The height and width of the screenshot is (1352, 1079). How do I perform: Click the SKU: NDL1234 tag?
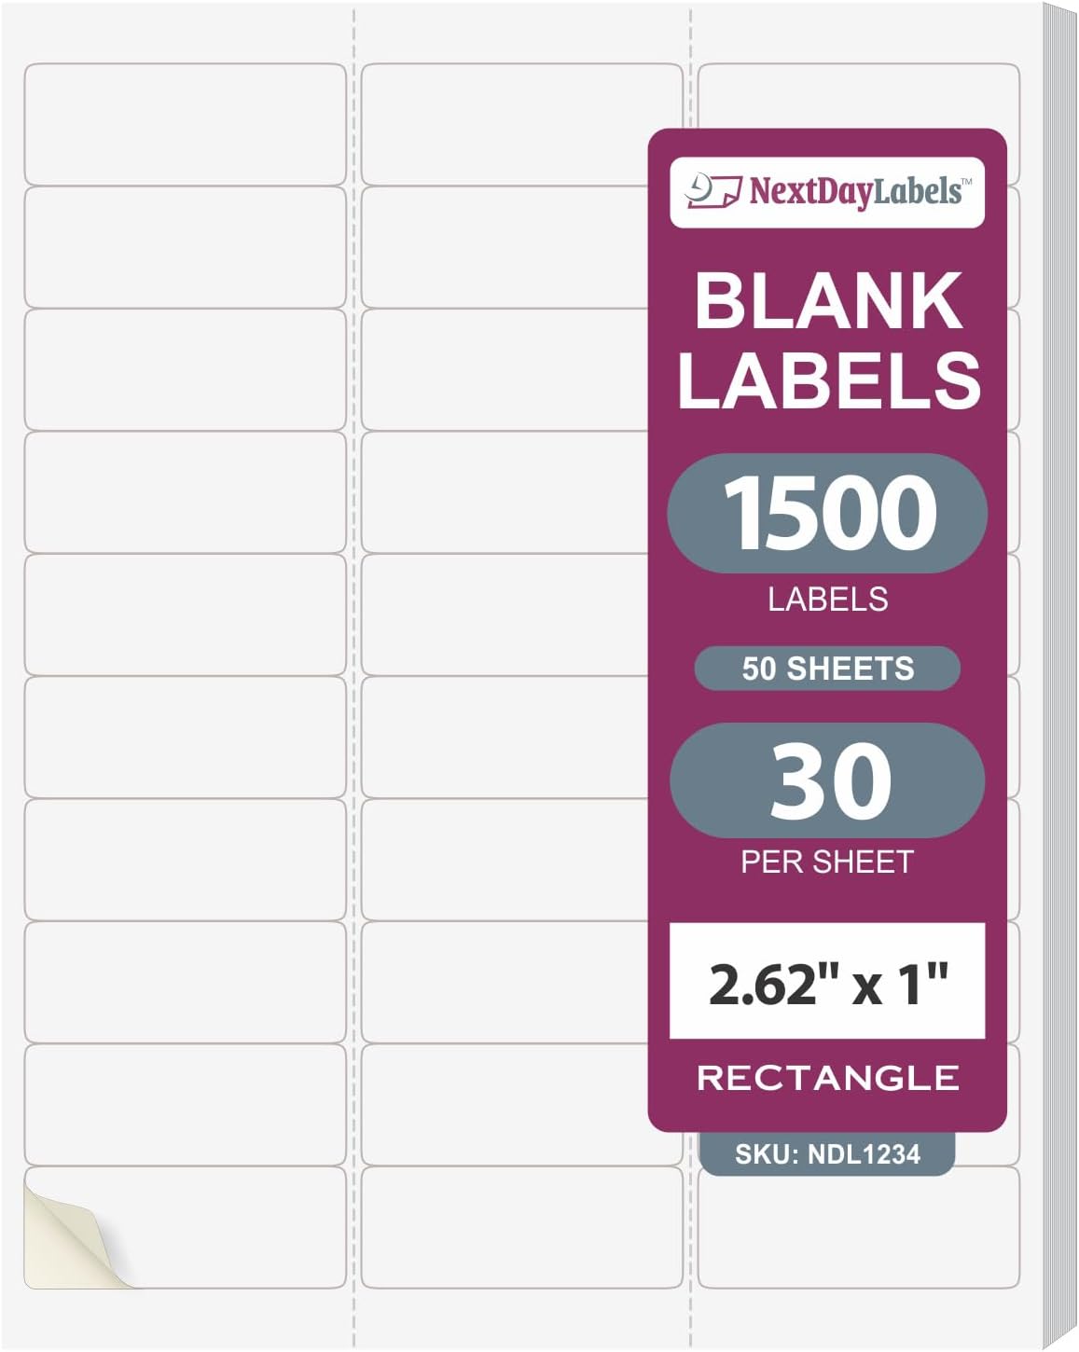coord(827,1153)
